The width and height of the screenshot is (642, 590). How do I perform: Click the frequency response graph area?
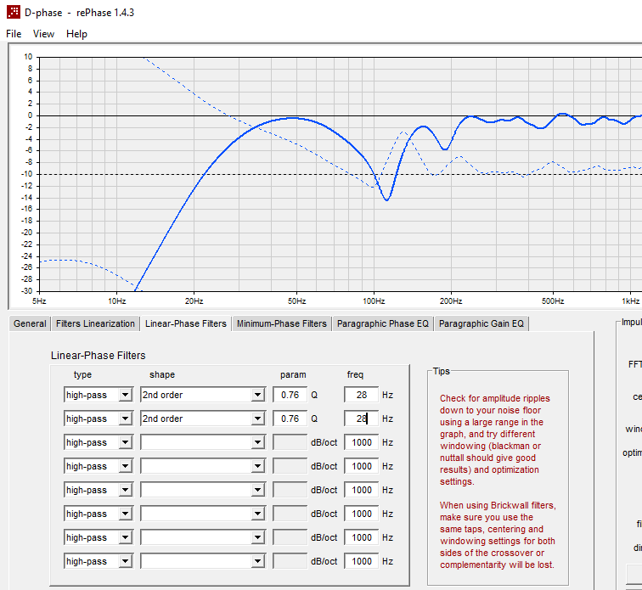341,174
